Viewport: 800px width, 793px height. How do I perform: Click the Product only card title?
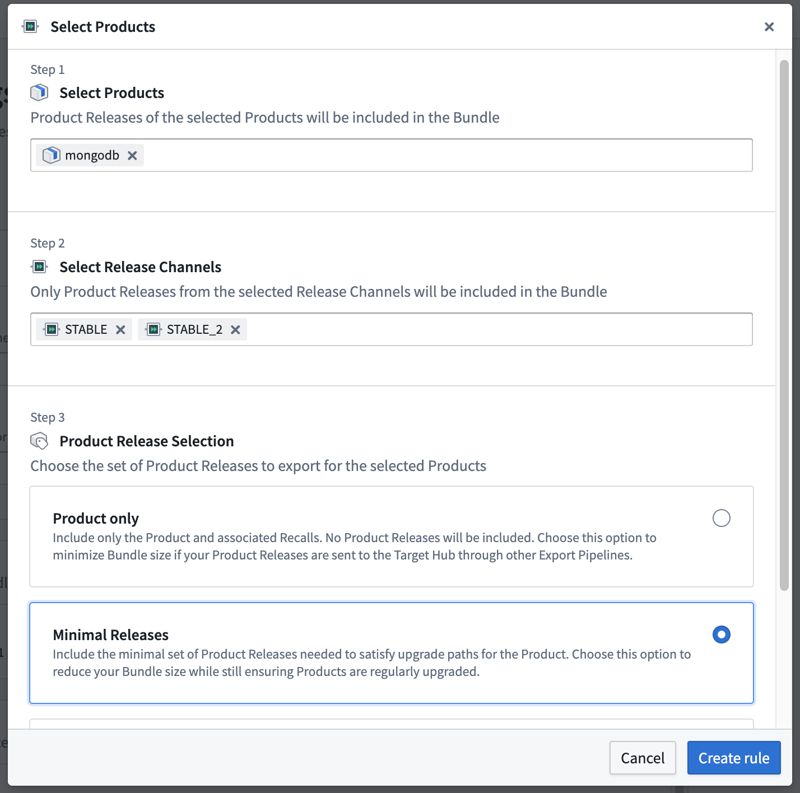pyautogui.click(x=96, y=519)
